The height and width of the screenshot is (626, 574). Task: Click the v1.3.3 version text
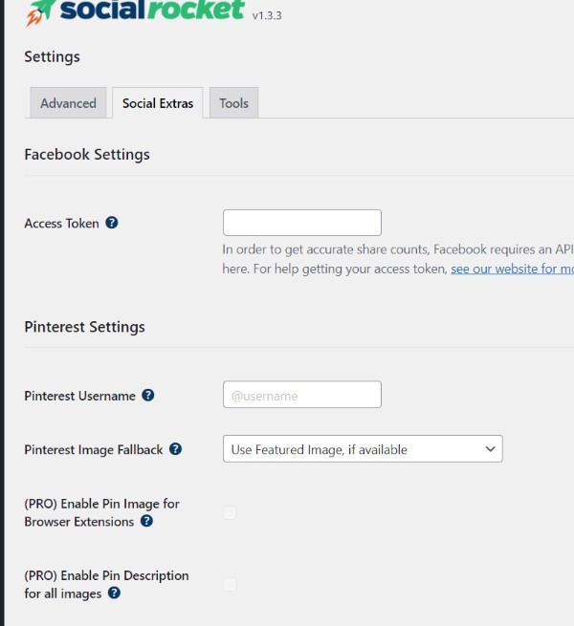click(x=267, y=15)
